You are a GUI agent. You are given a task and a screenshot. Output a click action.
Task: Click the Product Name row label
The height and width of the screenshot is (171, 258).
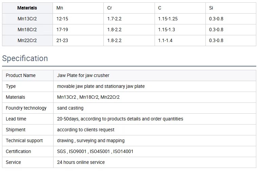pos(21,75)
